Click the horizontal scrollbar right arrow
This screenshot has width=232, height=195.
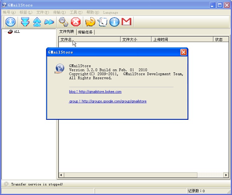pyautogui.click(x=226, y=175)
